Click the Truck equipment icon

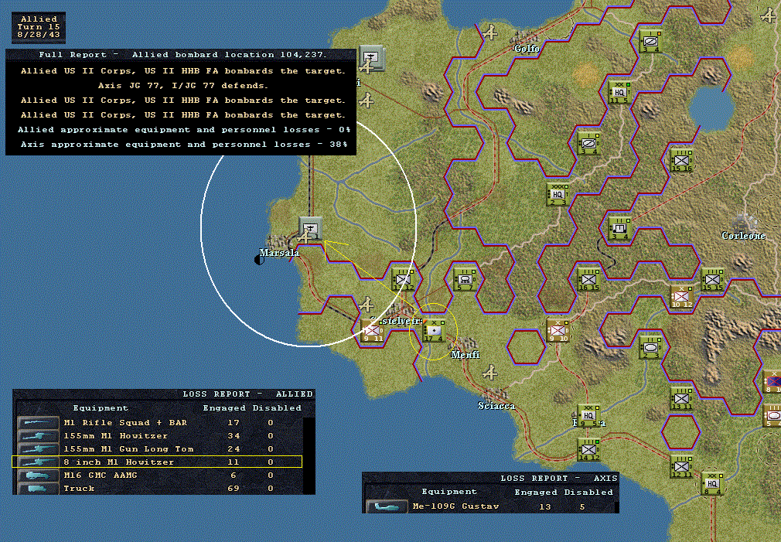coord(38,489)
